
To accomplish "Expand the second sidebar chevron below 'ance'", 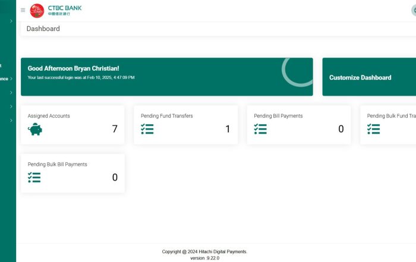I will click(x=11, y=106).
